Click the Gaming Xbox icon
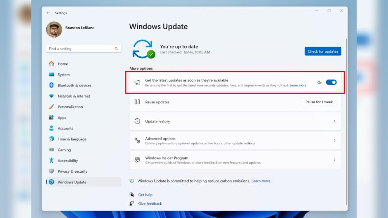Image resolution: width=388 pixels, height=218 pixels. pos(54,150)
